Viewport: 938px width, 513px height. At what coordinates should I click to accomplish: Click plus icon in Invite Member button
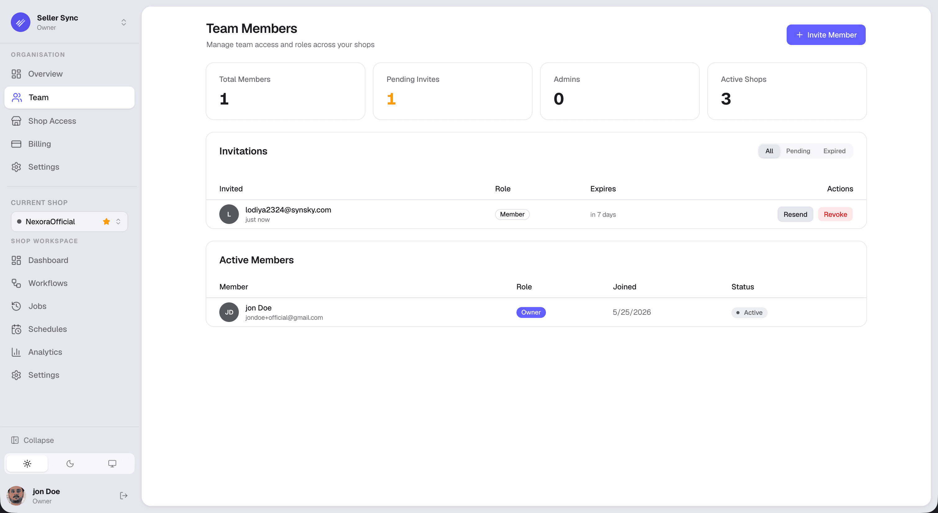point(800,35)
